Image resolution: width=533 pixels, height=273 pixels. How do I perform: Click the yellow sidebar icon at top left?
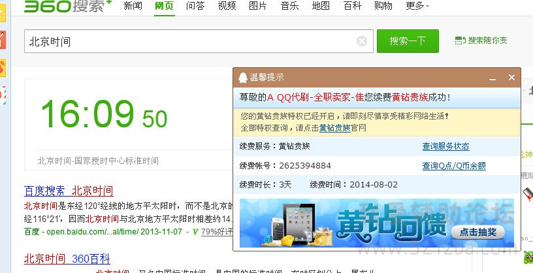[x=3, y=13]
